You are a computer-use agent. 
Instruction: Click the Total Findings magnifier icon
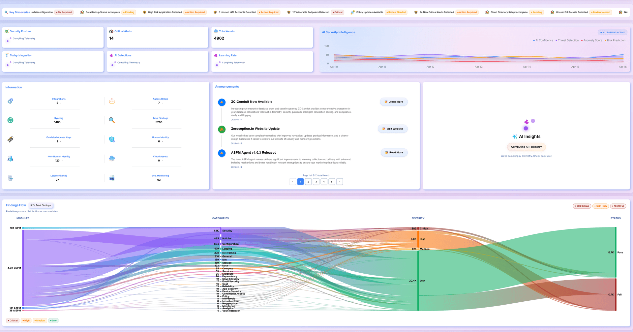(112, 120)
